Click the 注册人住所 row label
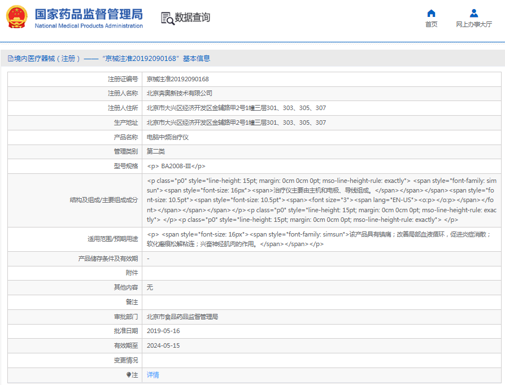Image resolution: width=505 pixels, height=385 pixels. click(x=123, y=108)
